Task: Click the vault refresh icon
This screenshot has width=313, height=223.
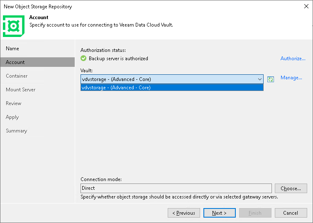Action: click(x=271, y=79)
